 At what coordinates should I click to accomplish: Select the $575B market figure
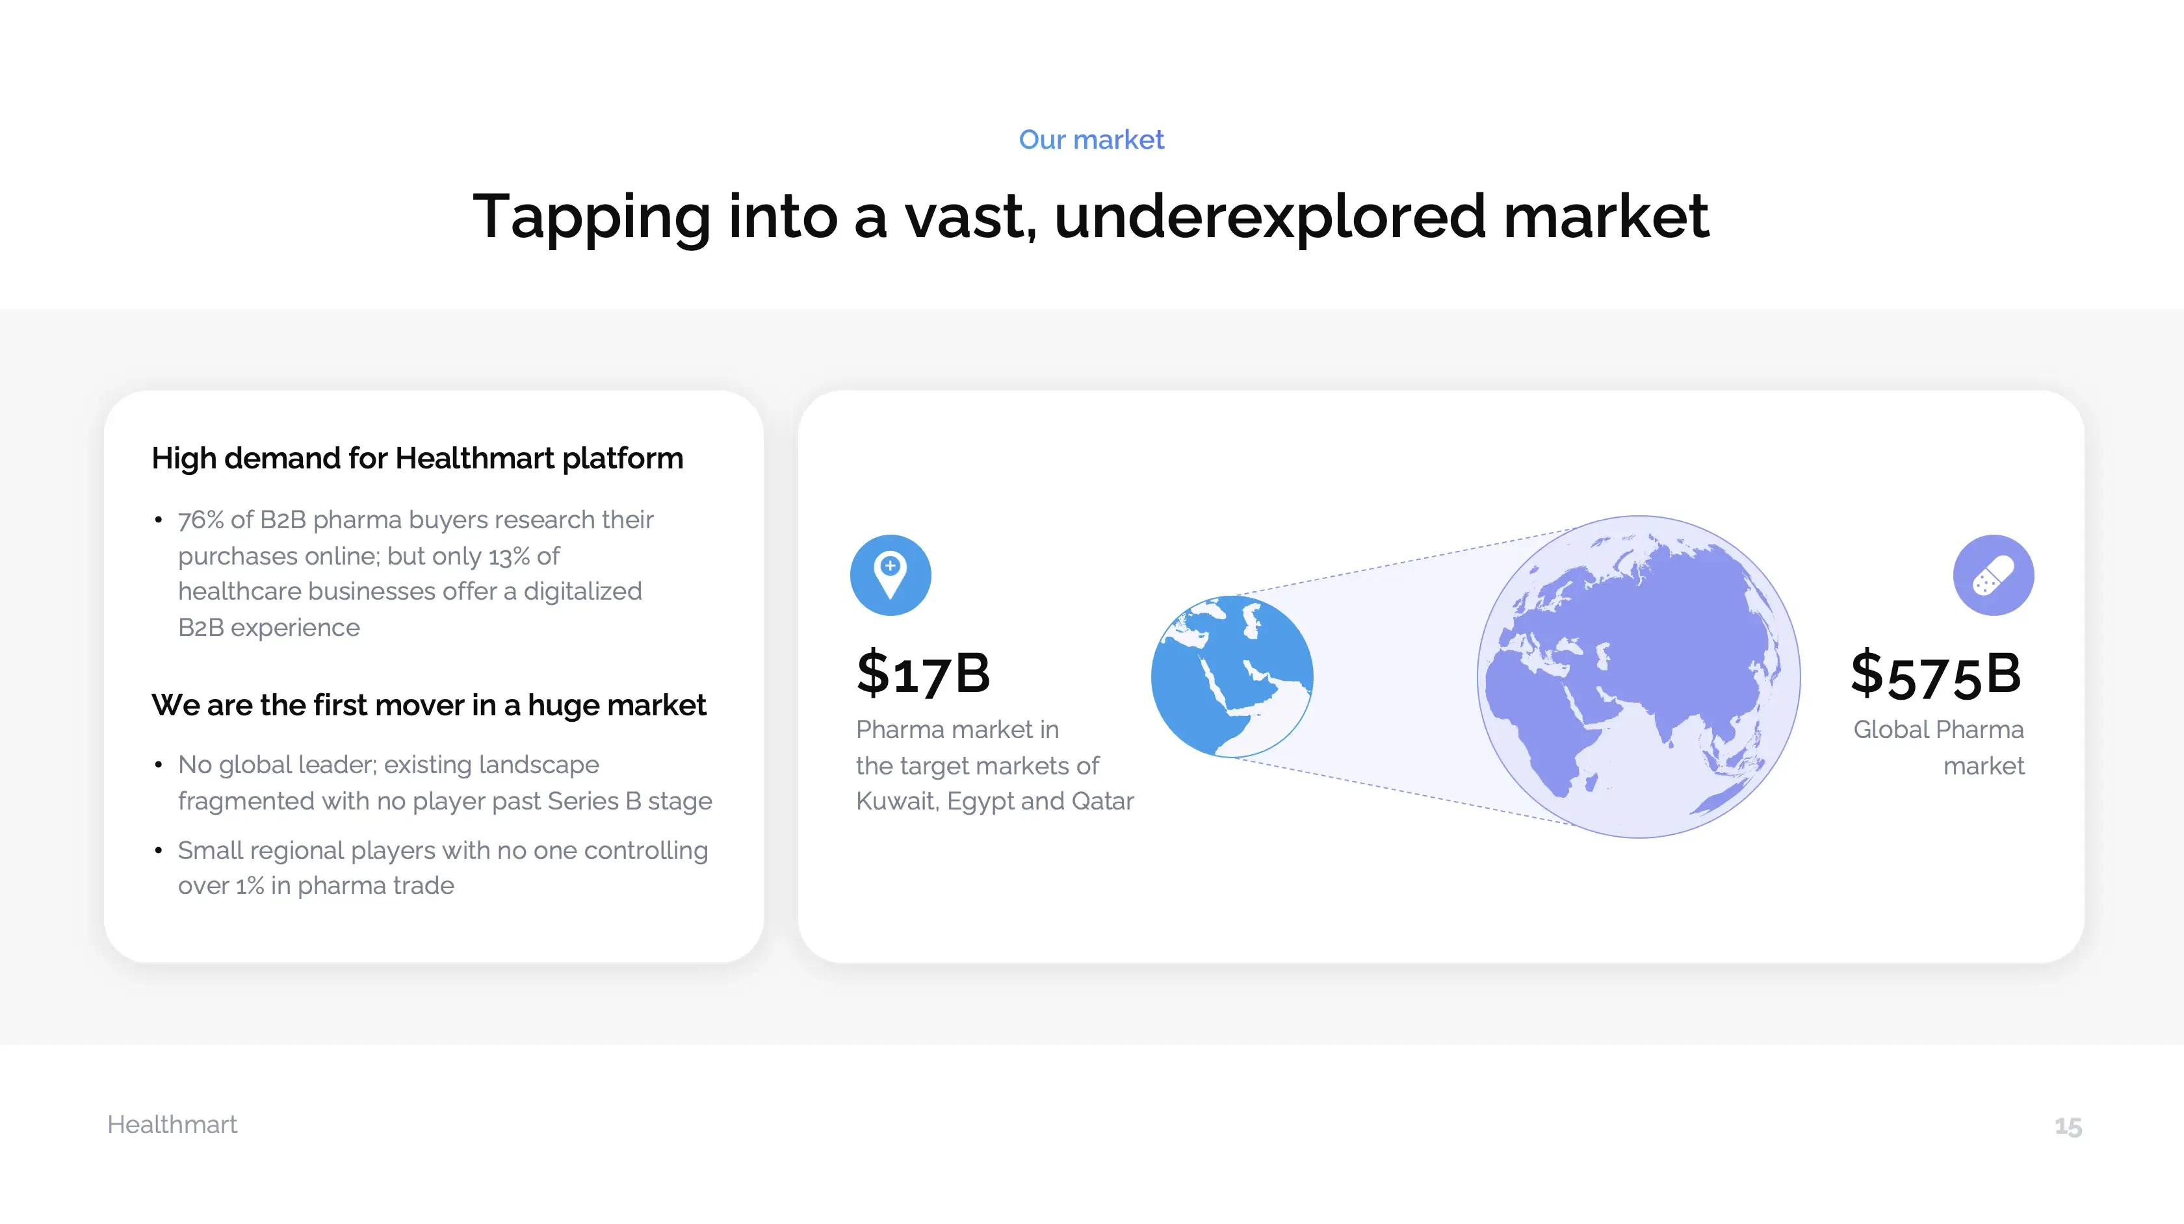click(x=1936, y=674)
